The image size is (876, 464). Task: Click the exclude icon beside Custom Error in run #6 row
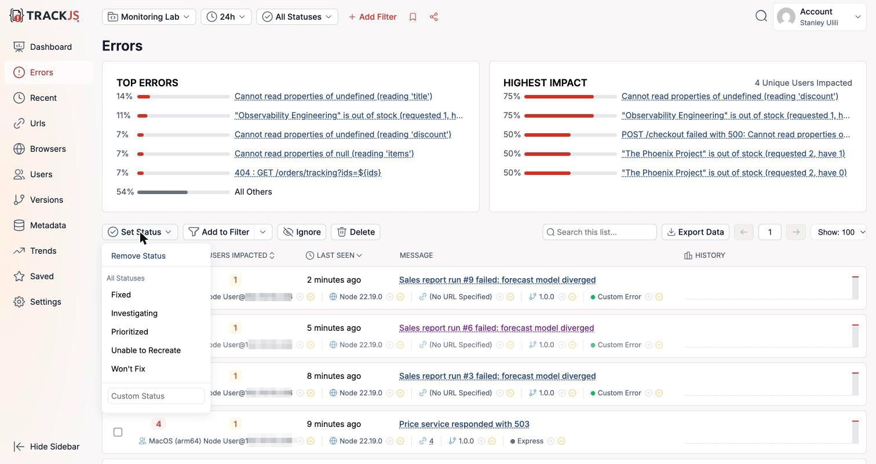click(x=659, y=345)
